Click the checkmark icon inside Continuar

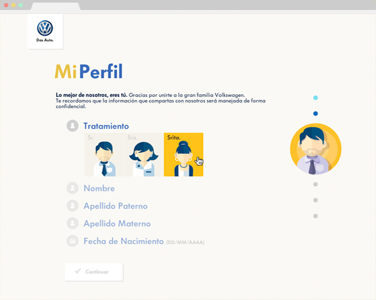click(78, 272)
